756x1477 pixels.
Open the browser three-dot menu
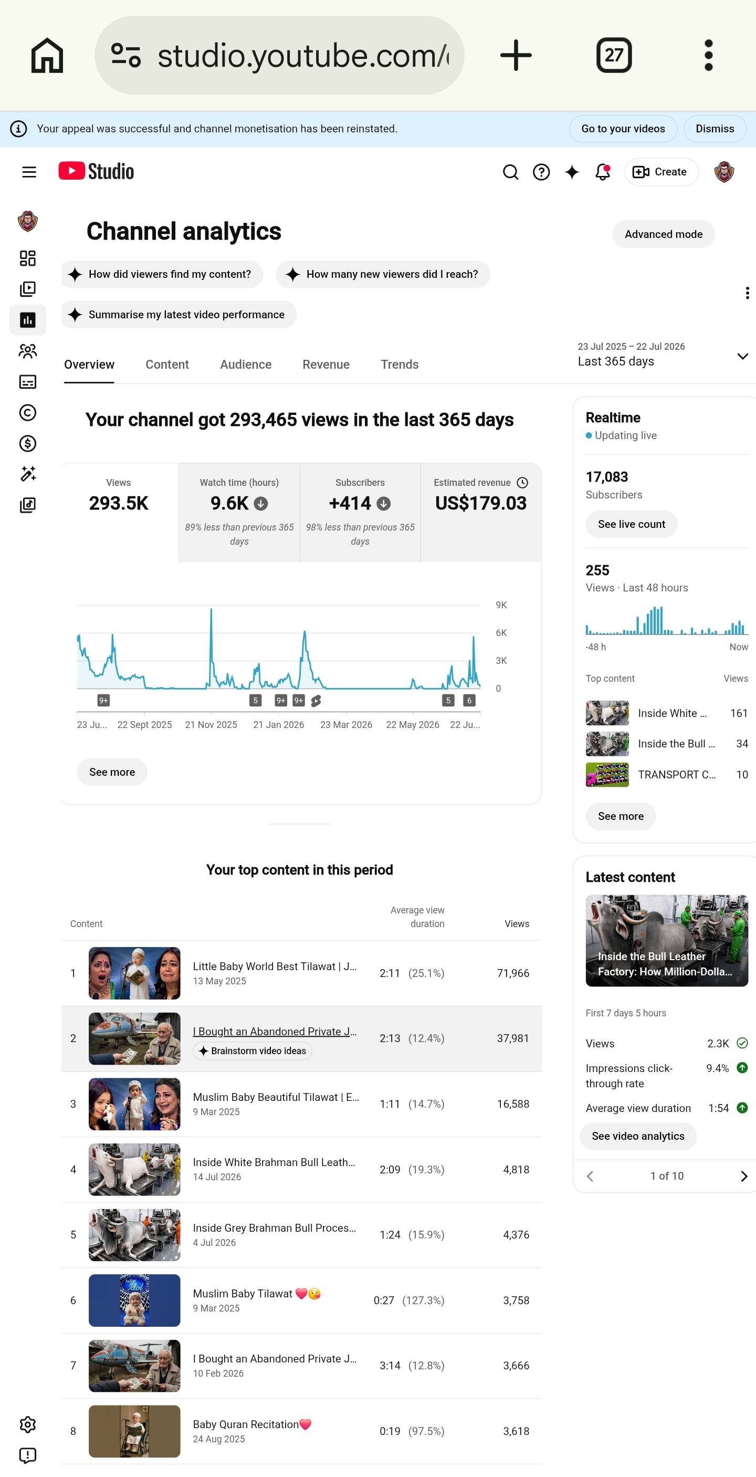pos(708,56)
